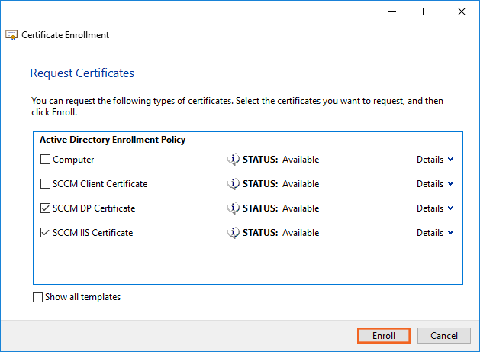Viewport: 480px width, 352px height.
Task: Click SCCM Client Certificate status info icon
Action: pos(234,184)
